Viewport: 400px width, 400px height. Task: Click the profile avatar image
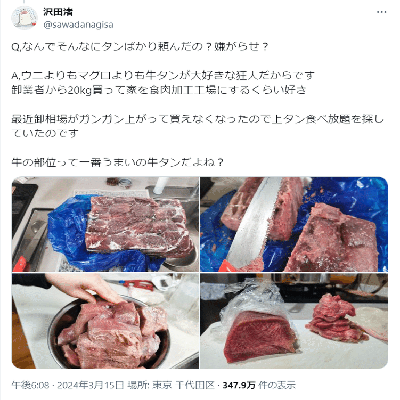(25, 18)
